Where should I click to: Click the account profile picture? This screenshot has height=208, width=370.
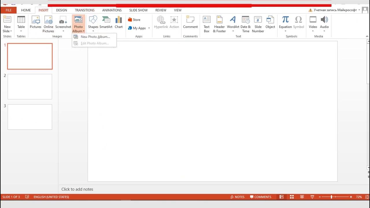[366, 10]
